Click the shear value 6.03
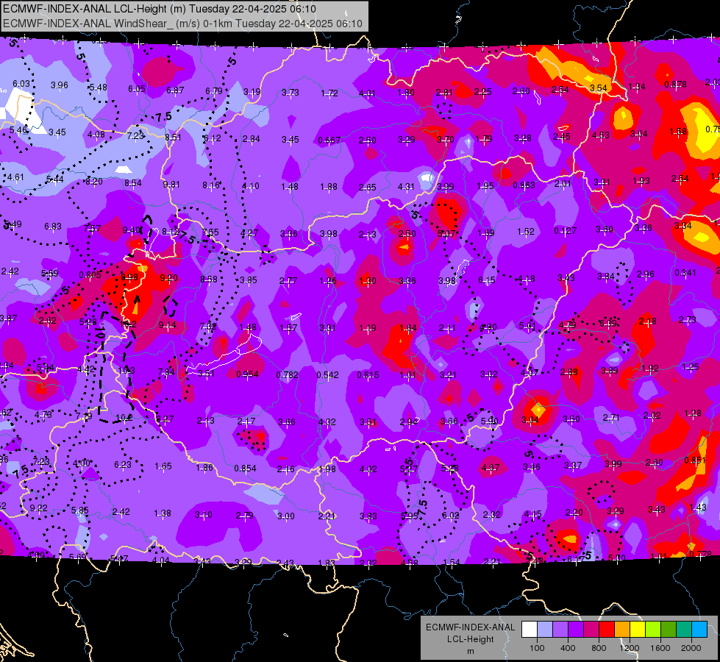This screenshot has width=720, height=662. tap(21, 84)
